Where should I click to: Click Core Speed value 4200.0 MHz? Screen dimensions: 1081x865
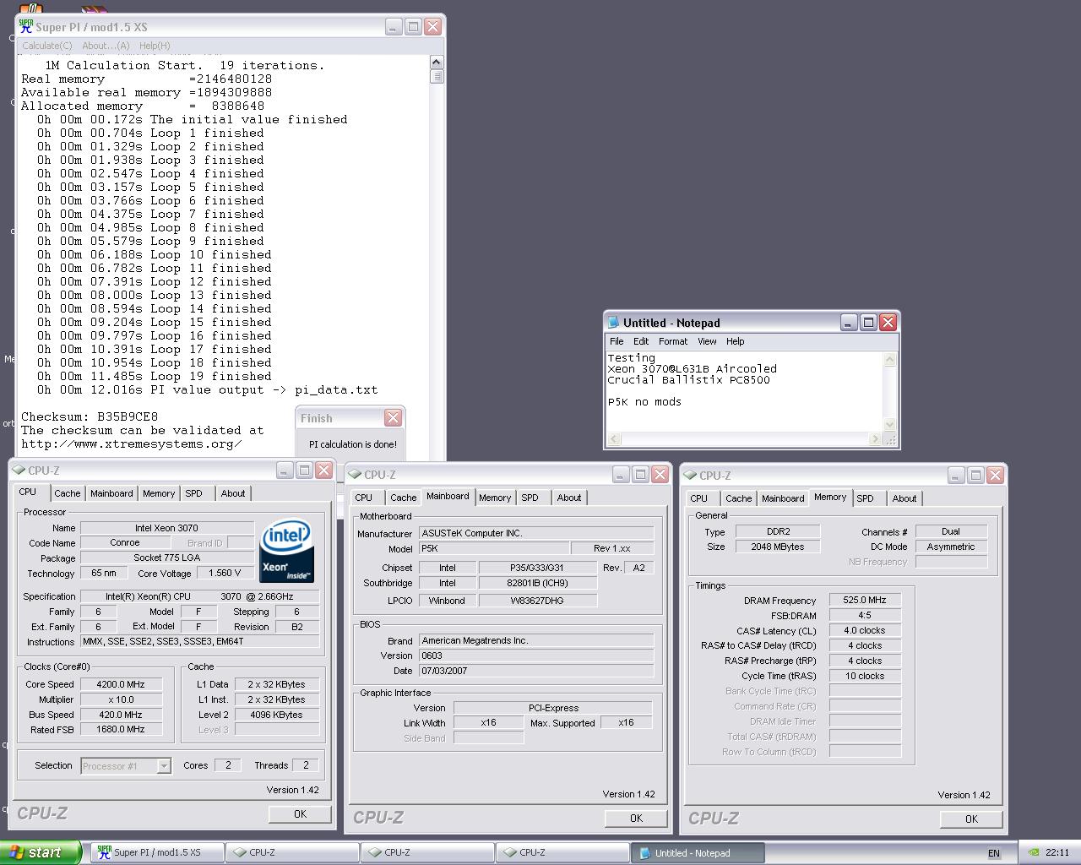tap(121, 684)
